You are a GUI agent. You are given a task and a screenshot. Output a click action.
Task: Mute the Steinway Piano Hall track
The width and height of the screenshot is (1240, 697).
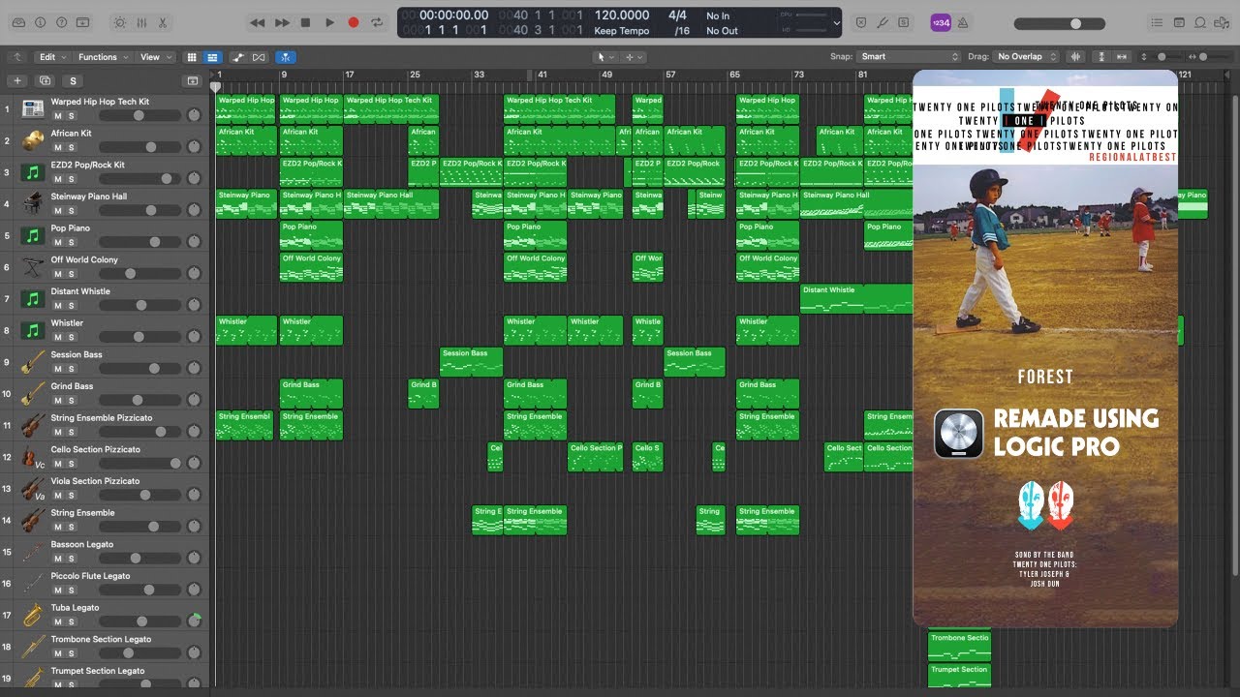click(x=57, y=211)
